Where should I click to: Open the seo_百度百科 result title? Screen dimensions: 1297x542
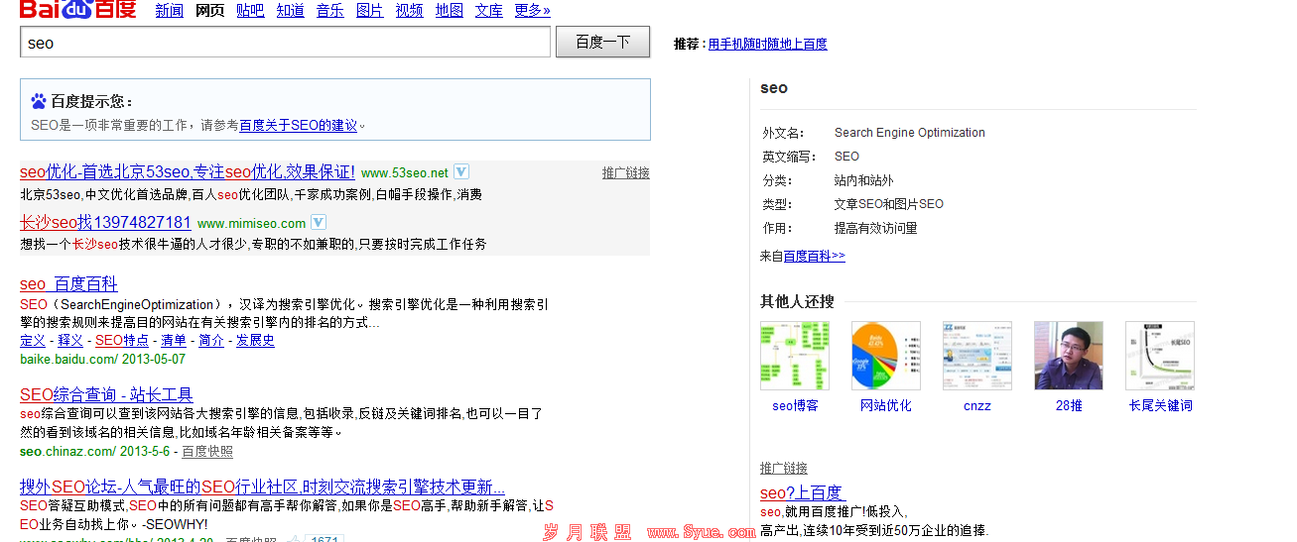[68, 284]
